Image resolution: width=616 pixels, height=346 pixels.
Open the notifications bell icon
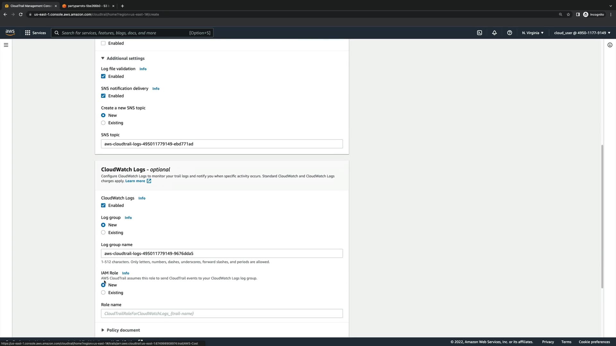tap(494, 33)
